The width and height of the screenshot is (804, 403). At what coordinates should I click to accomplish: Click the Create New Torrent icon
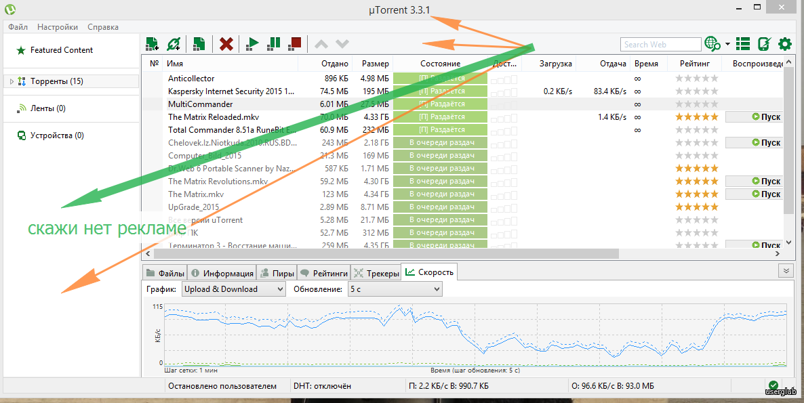coord(199,44)
